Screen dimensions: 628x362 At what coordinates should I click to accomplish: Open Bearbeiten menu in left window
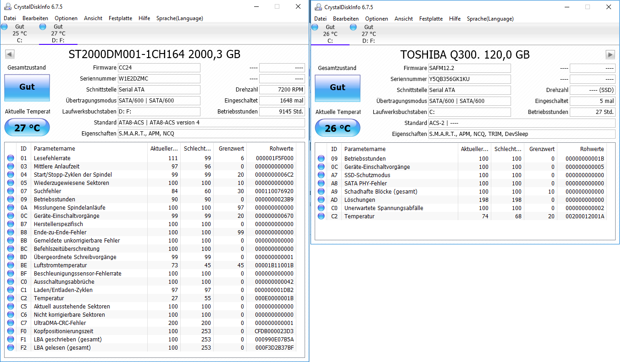pos(35,18)
